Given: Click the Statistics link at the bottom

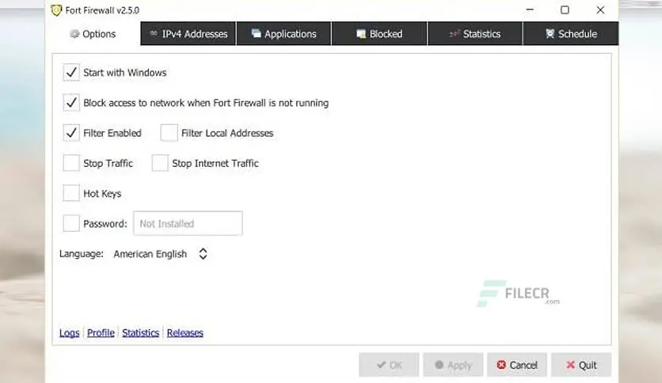Looking at the screenshot, I should tap(141, 333).
